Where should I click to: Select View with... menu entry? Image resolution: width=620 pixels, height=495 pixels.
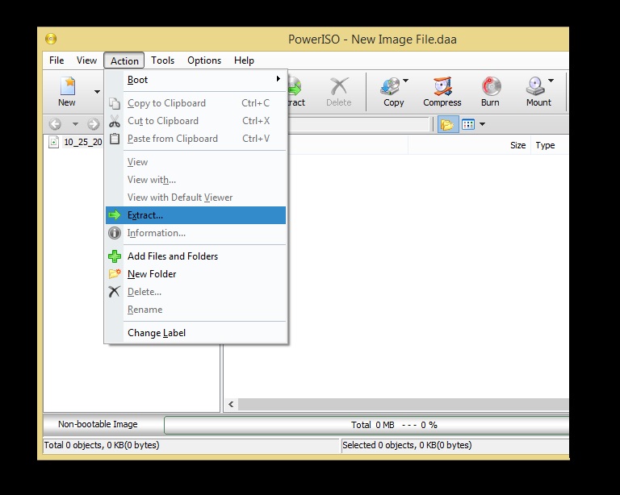click(195, 180)
